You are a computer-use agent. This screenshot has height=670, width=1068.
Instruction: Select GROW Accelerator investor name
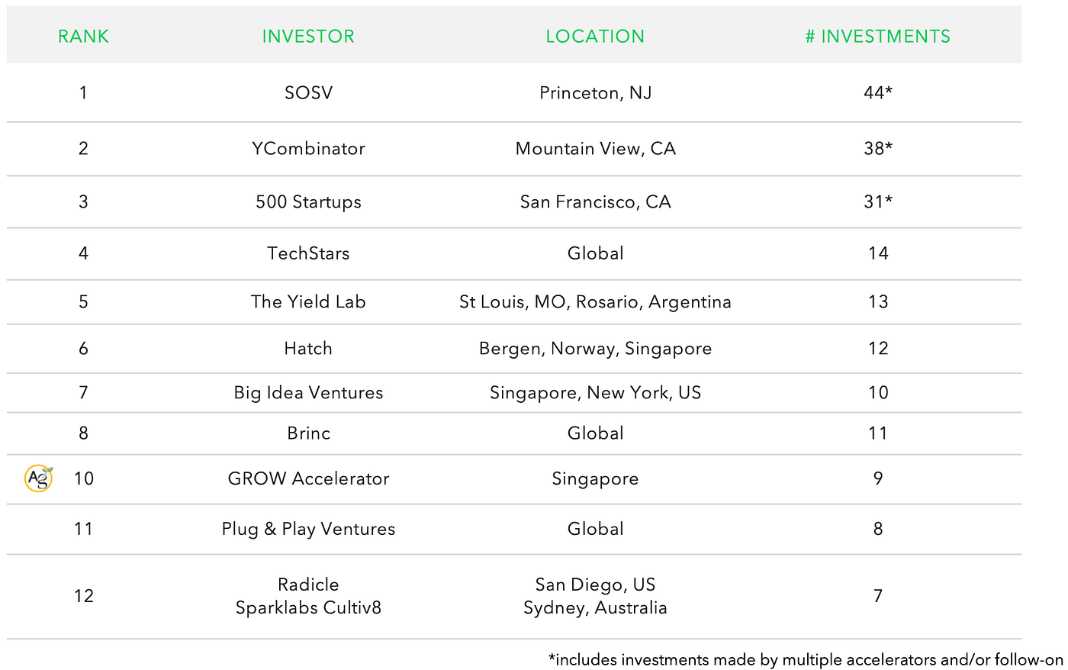point(308,478)
